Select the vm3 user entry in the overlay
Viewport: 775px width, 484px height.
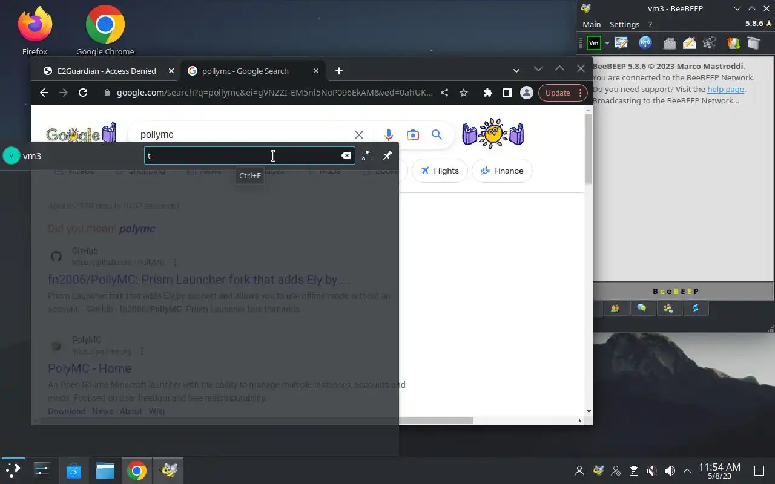[x=22, y=155]
